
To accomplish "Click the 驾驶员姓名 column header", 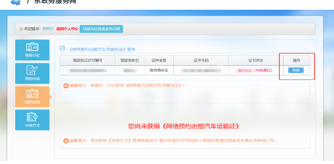I will click(129, 60).
